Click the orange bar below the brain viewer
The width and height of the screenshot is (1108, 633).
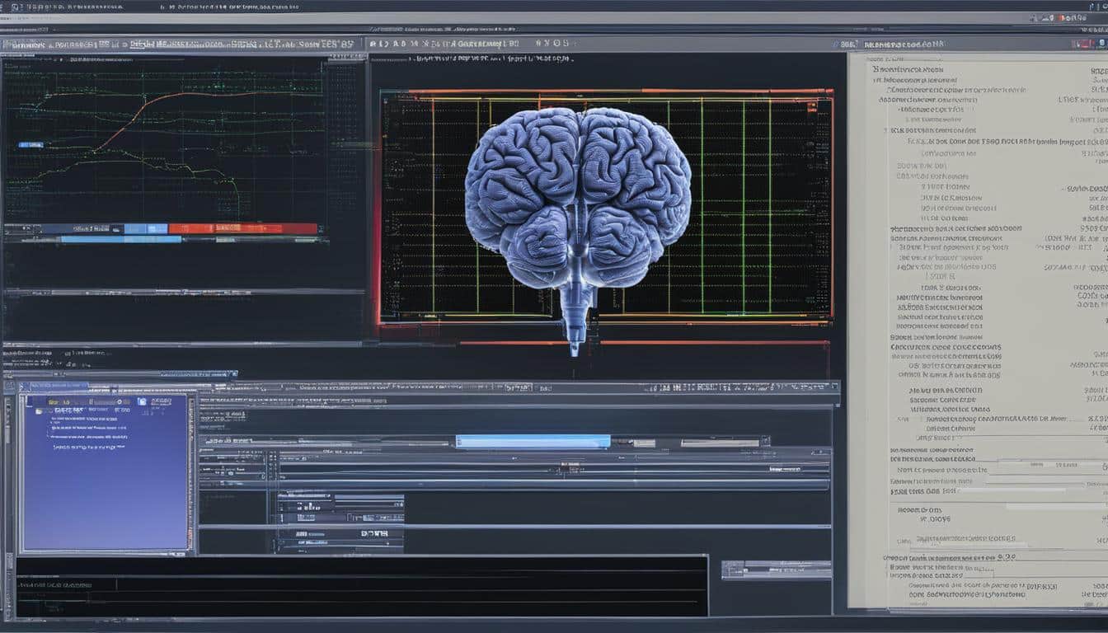pyautogui.click(x=643, y=342)
